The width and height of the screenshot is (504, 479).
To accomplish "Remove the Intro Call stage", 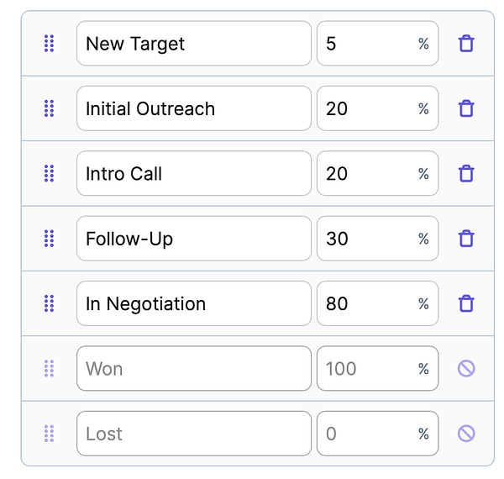I will 466,174.
